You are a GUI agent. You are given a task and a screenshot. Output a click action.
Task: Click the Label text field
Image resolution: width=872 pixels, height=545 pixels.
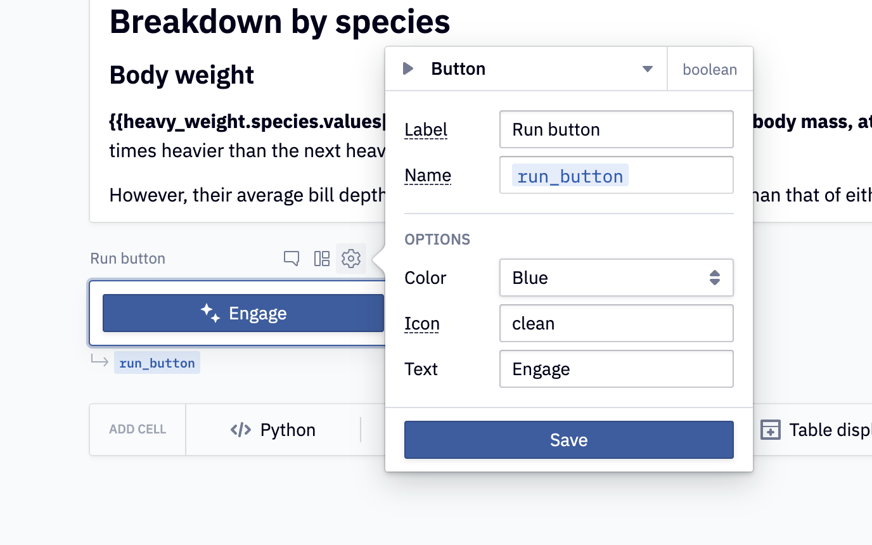coord(616,129)
